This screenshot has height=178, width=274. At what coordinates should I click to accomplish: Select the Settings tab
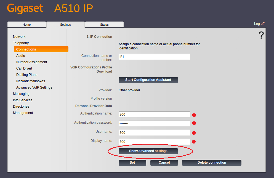click(65, 25)
